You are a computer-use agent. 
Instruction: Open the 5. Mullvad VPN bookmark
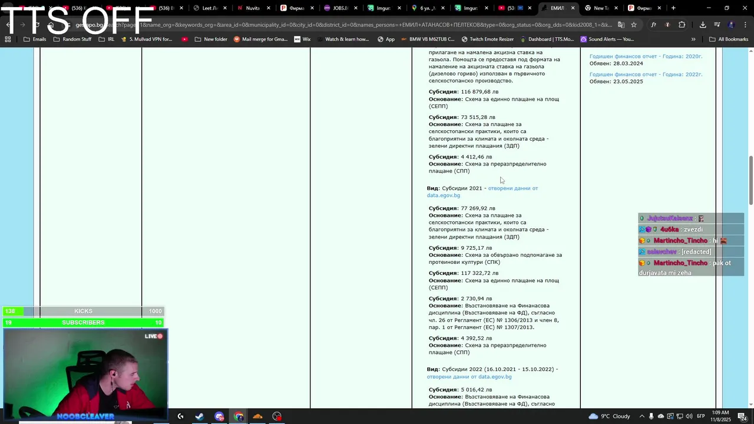point(146,39)
